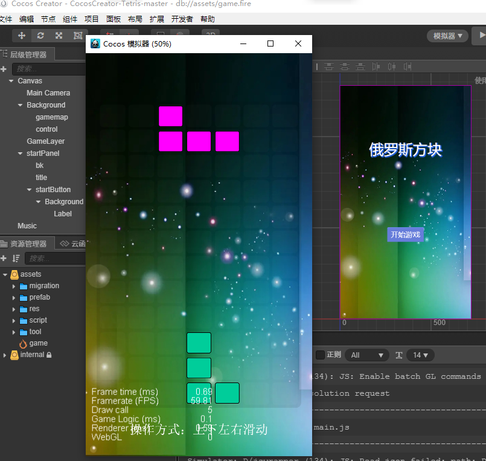Collapse the assets root folder
Screen dimensions: 486x461
click(x=5, y=274)
